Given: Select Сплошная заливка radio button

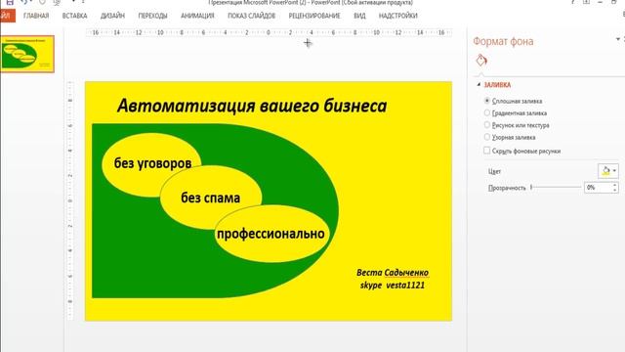Looking at the screenshot, I should coord(486,101).
